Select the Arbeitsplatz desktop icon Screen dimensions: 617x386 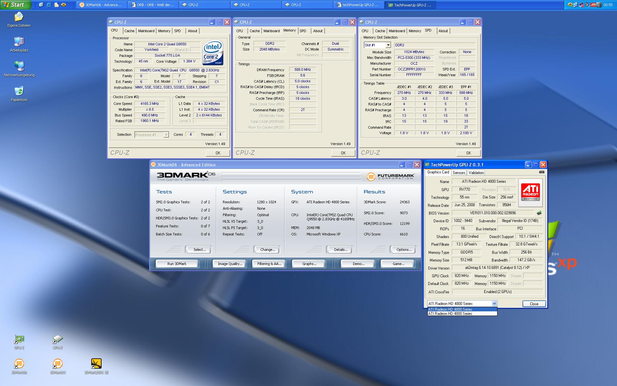(19, 44)
